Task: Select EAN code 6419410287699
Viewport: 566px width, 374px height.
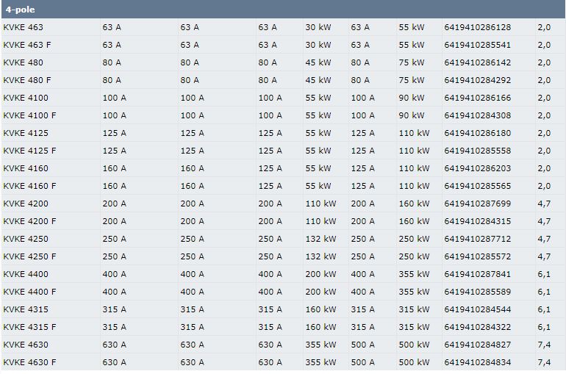Action: [478, 204]
